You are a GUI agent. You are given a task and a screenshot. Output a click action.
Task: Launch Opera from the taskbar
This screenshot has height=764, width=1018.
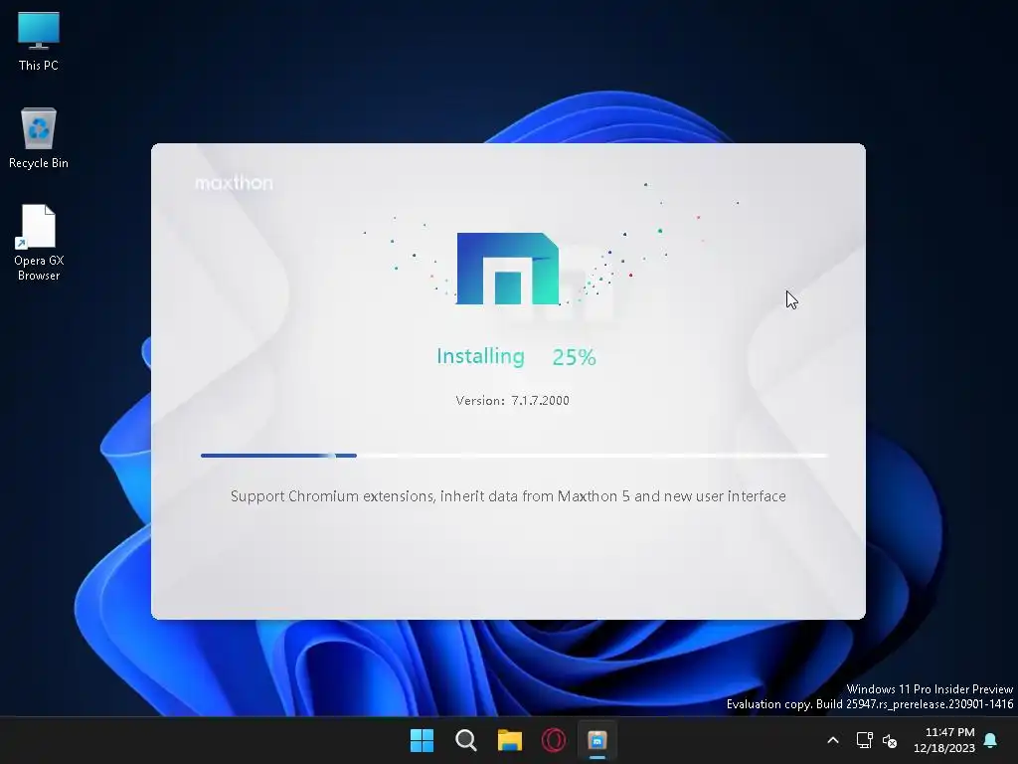[553, 740]
